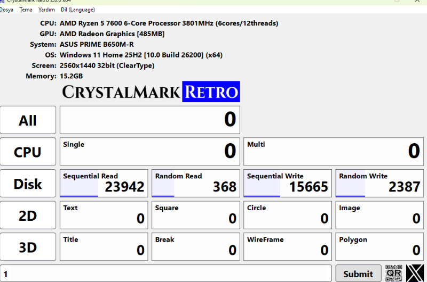Click the CrystalMark Retro logo banner
This screenshot has height=282, width=427.
[151, 92]
